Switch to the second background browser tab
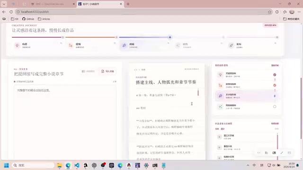 point(24,4)
